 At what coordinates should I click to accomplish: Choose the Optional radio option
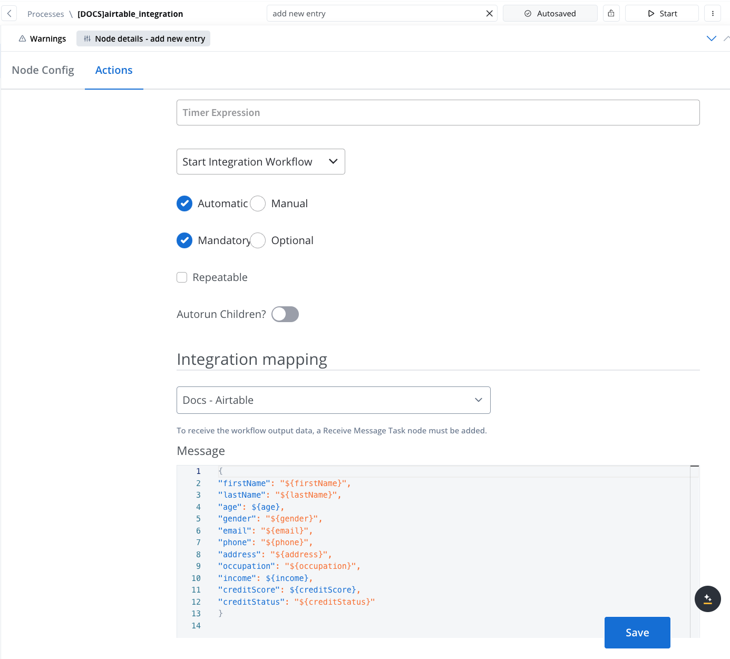(x=258, y=240)
